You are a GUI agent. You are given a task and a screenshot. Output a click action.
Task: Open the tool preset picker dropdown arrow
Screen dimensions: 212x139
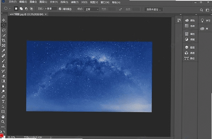10,9
